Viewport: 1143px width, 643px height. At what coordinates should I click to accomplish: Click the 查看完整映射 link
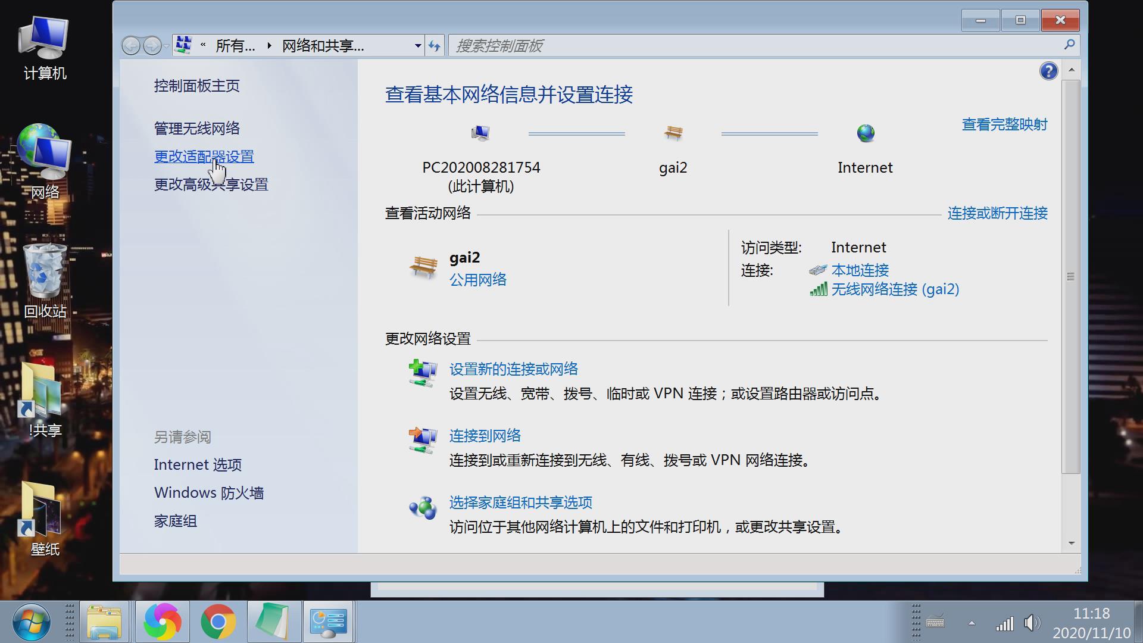click(x=1004, y=124)
